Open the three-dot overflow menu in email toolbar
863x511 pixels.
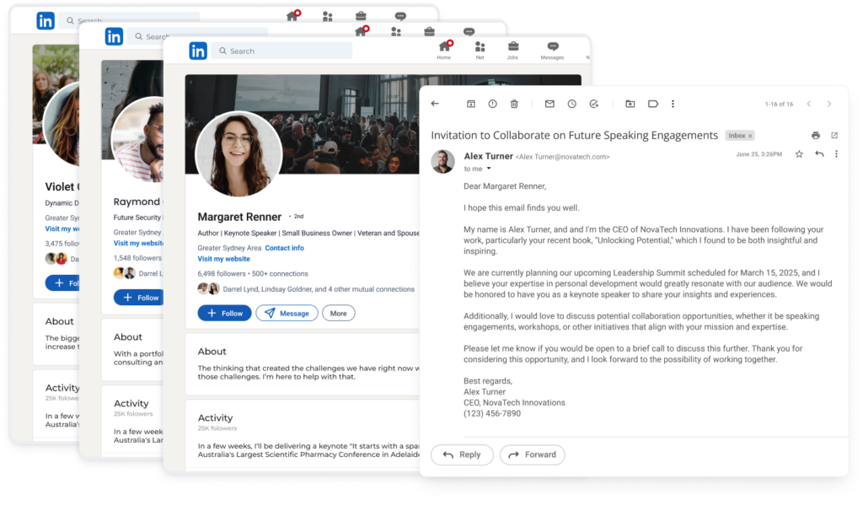click(672, 104)
